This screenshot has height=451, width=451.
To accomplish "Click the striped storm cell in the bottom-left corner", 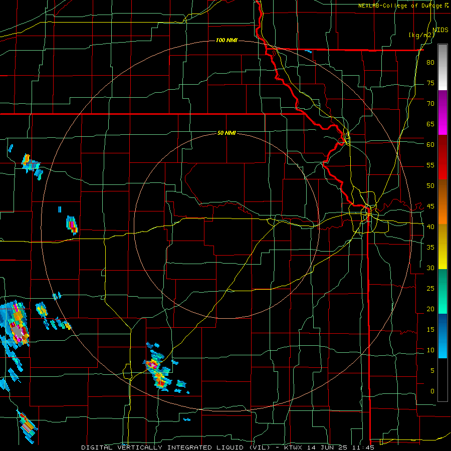I will pos(27,426).
